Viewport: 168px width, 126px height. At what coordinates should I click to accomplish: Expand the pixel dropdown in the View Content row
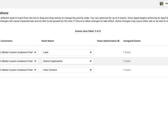pyautogui.click(x=19, y=70)
